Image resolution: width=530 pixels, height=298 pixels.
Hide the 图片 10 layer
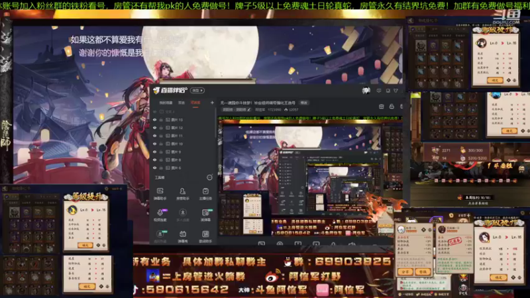(155, 144)
